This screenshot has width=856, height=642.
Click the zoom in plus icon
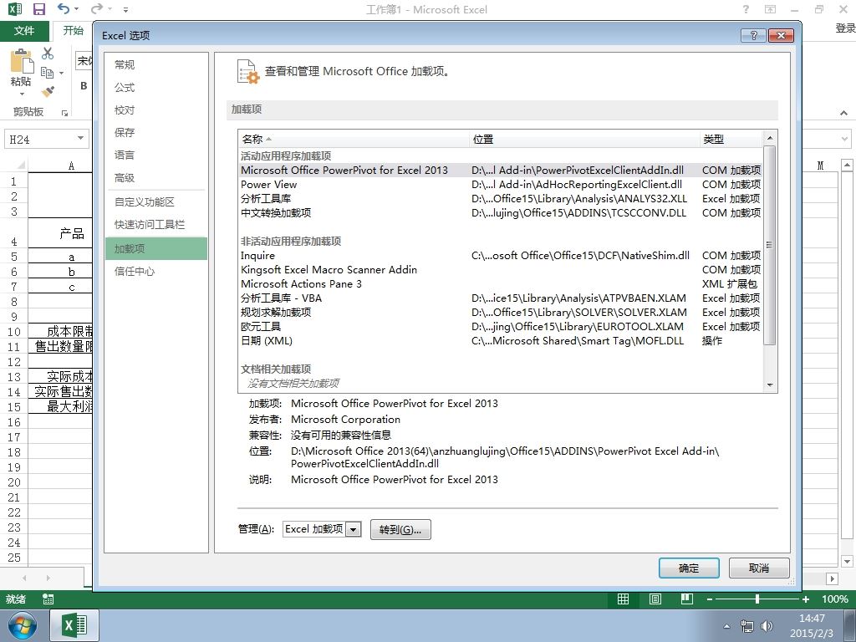tap(806, 599)
